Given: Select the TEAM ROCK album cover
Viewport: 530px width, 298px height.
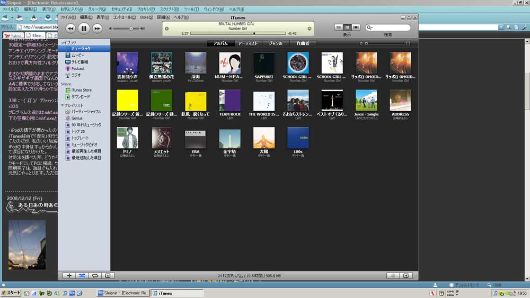Looking at the screenshot, I should coord(230,101).
